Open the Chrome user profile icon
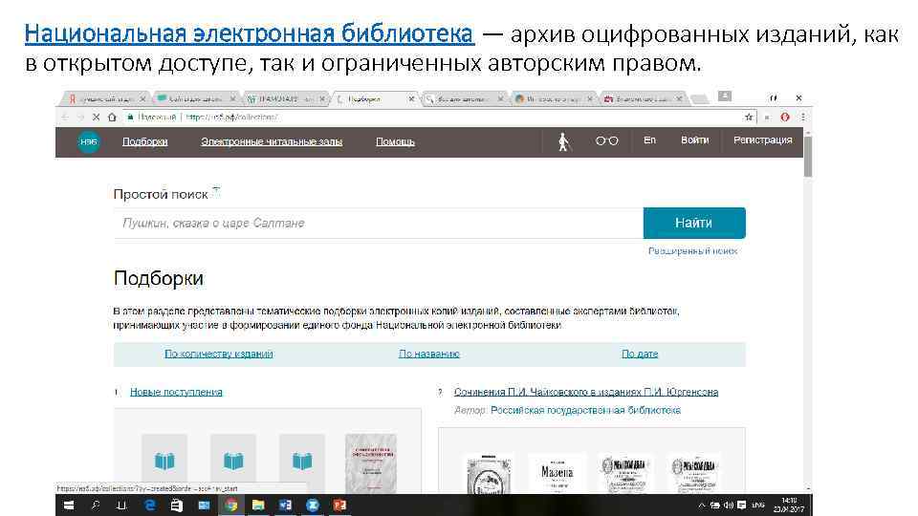Screen dimensions: 918x516 click(x=725, y=96)
